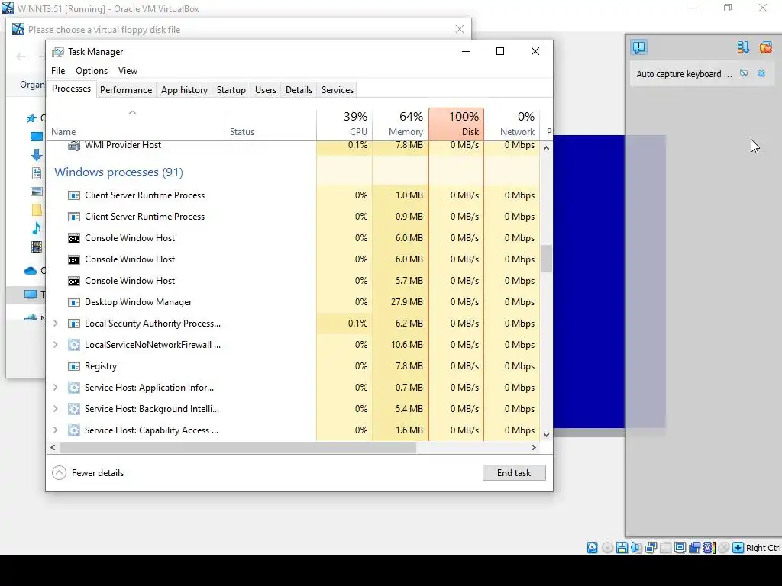
Task: Click the This PC monitor icon in file dialog
Action: 31,295
